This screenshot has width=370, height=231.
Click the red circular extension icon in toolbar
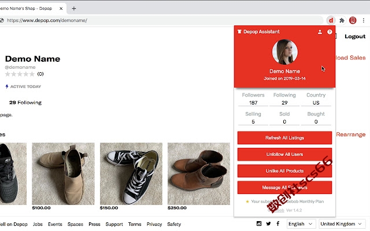pyautogui.click(x=353, y=21)
